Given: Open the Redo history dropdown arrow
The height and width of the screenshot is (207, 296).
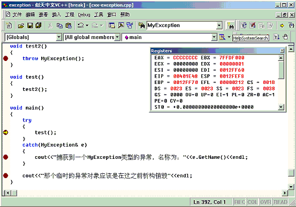Looking at the screenshot, I should pos(102,25).
